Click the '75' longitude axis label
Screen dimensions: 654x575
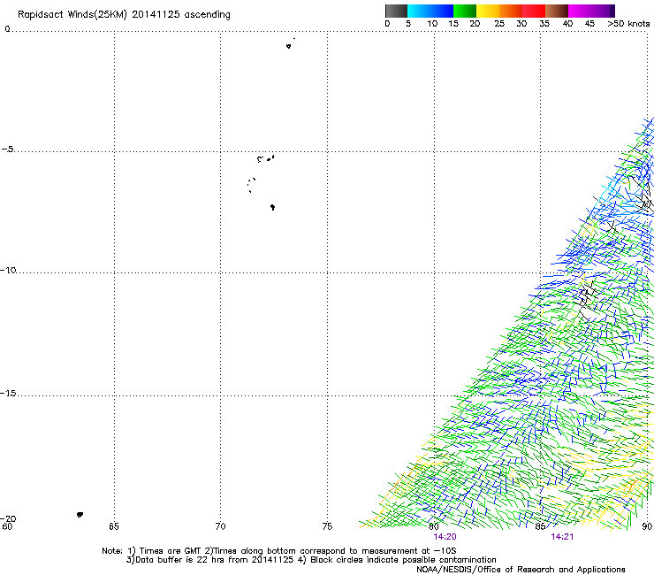click(x=327, y=526)
